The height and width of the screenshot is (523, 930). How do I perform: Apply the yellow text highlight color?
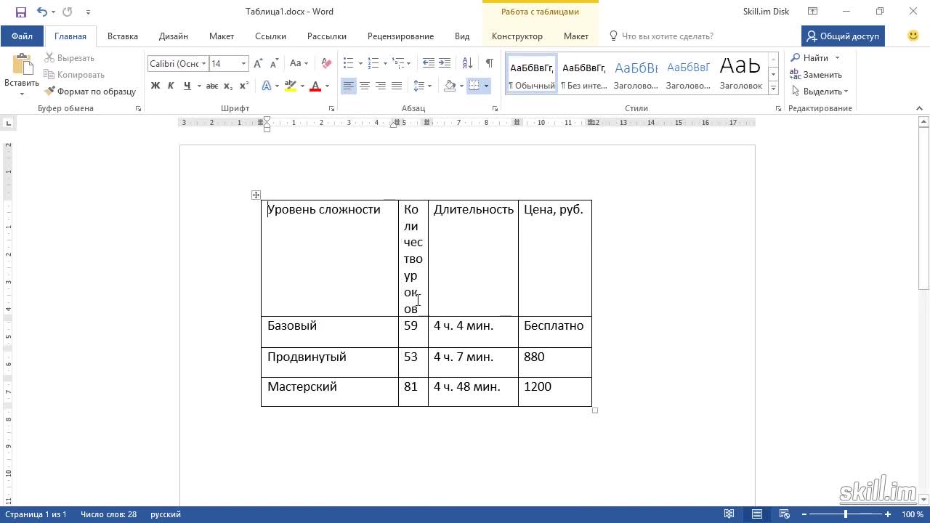(291, 86)
